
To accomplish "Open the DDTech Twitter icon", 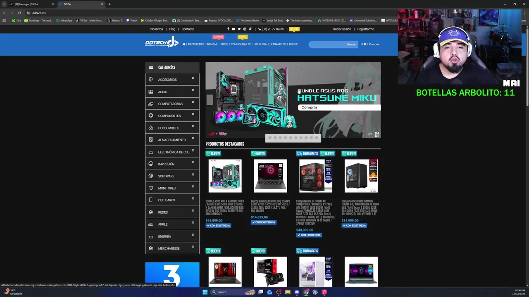I will [x=239, y=29].
